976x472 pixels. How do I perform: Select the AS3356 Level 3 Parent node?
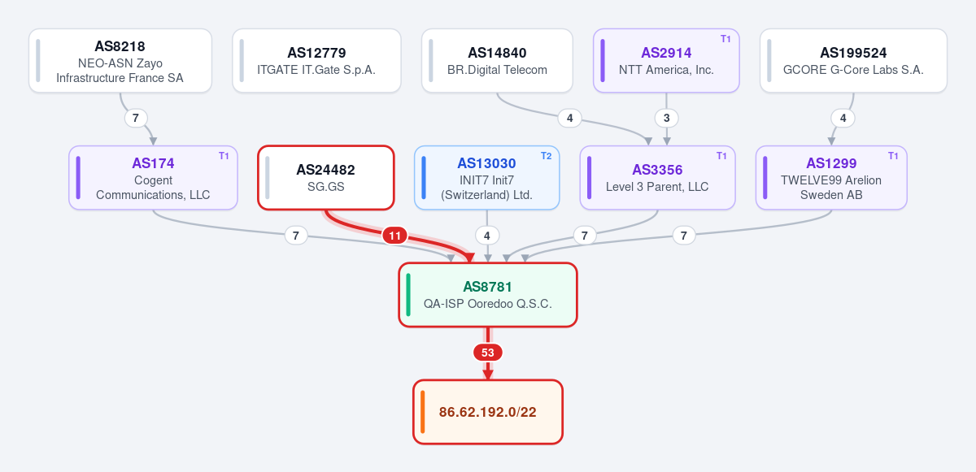point(657,178)
